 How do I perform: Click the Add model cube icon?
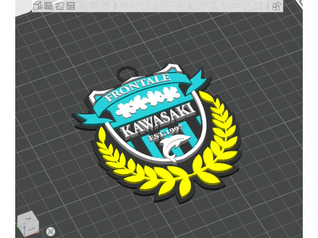[x=38, y=6]
